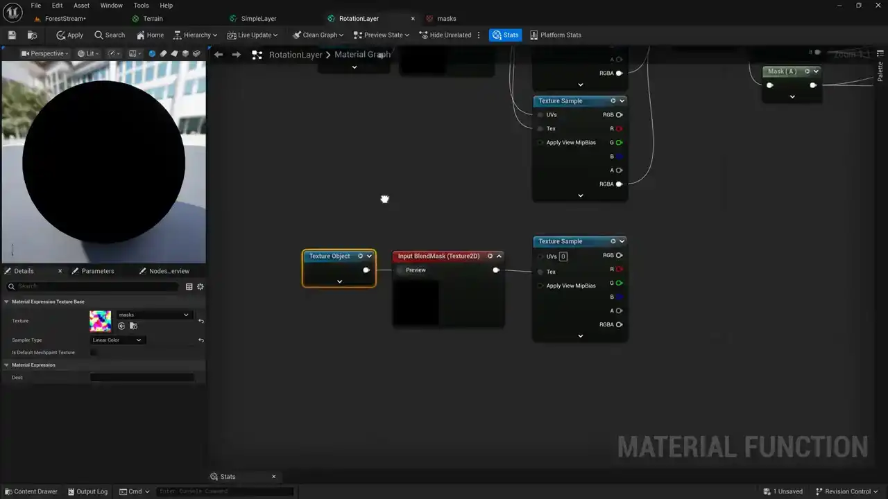
Task: Click the Browse to asset toolbar icon
Action: pos(32,35)
